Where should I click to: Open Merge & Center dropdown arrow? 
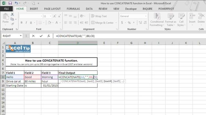pyautogui.click(x=116, y=23)
